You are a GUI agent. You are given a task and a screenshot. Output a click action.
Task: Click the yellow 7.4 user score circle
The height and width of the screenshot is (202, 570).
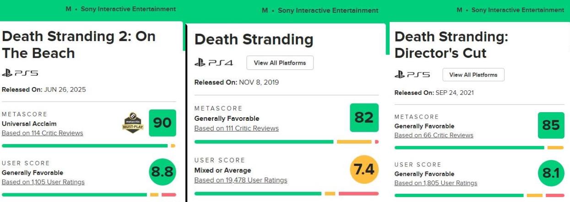pos(364,170)
